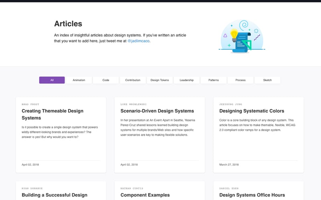This screenshot has height=200, width=321.
Task: Select the Process filter
Action: tap(240, 80)
